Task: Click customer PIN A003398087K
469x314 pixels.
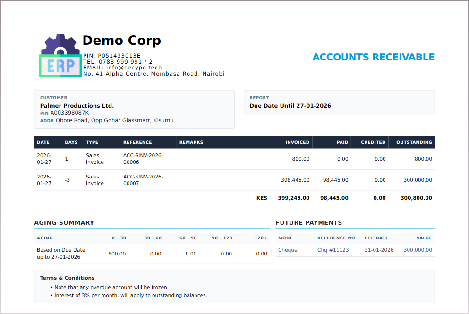Action: [69, 113]
